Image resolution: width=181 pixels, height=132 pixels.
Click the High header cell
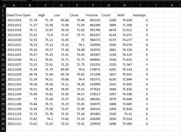(x=46, y=15)
